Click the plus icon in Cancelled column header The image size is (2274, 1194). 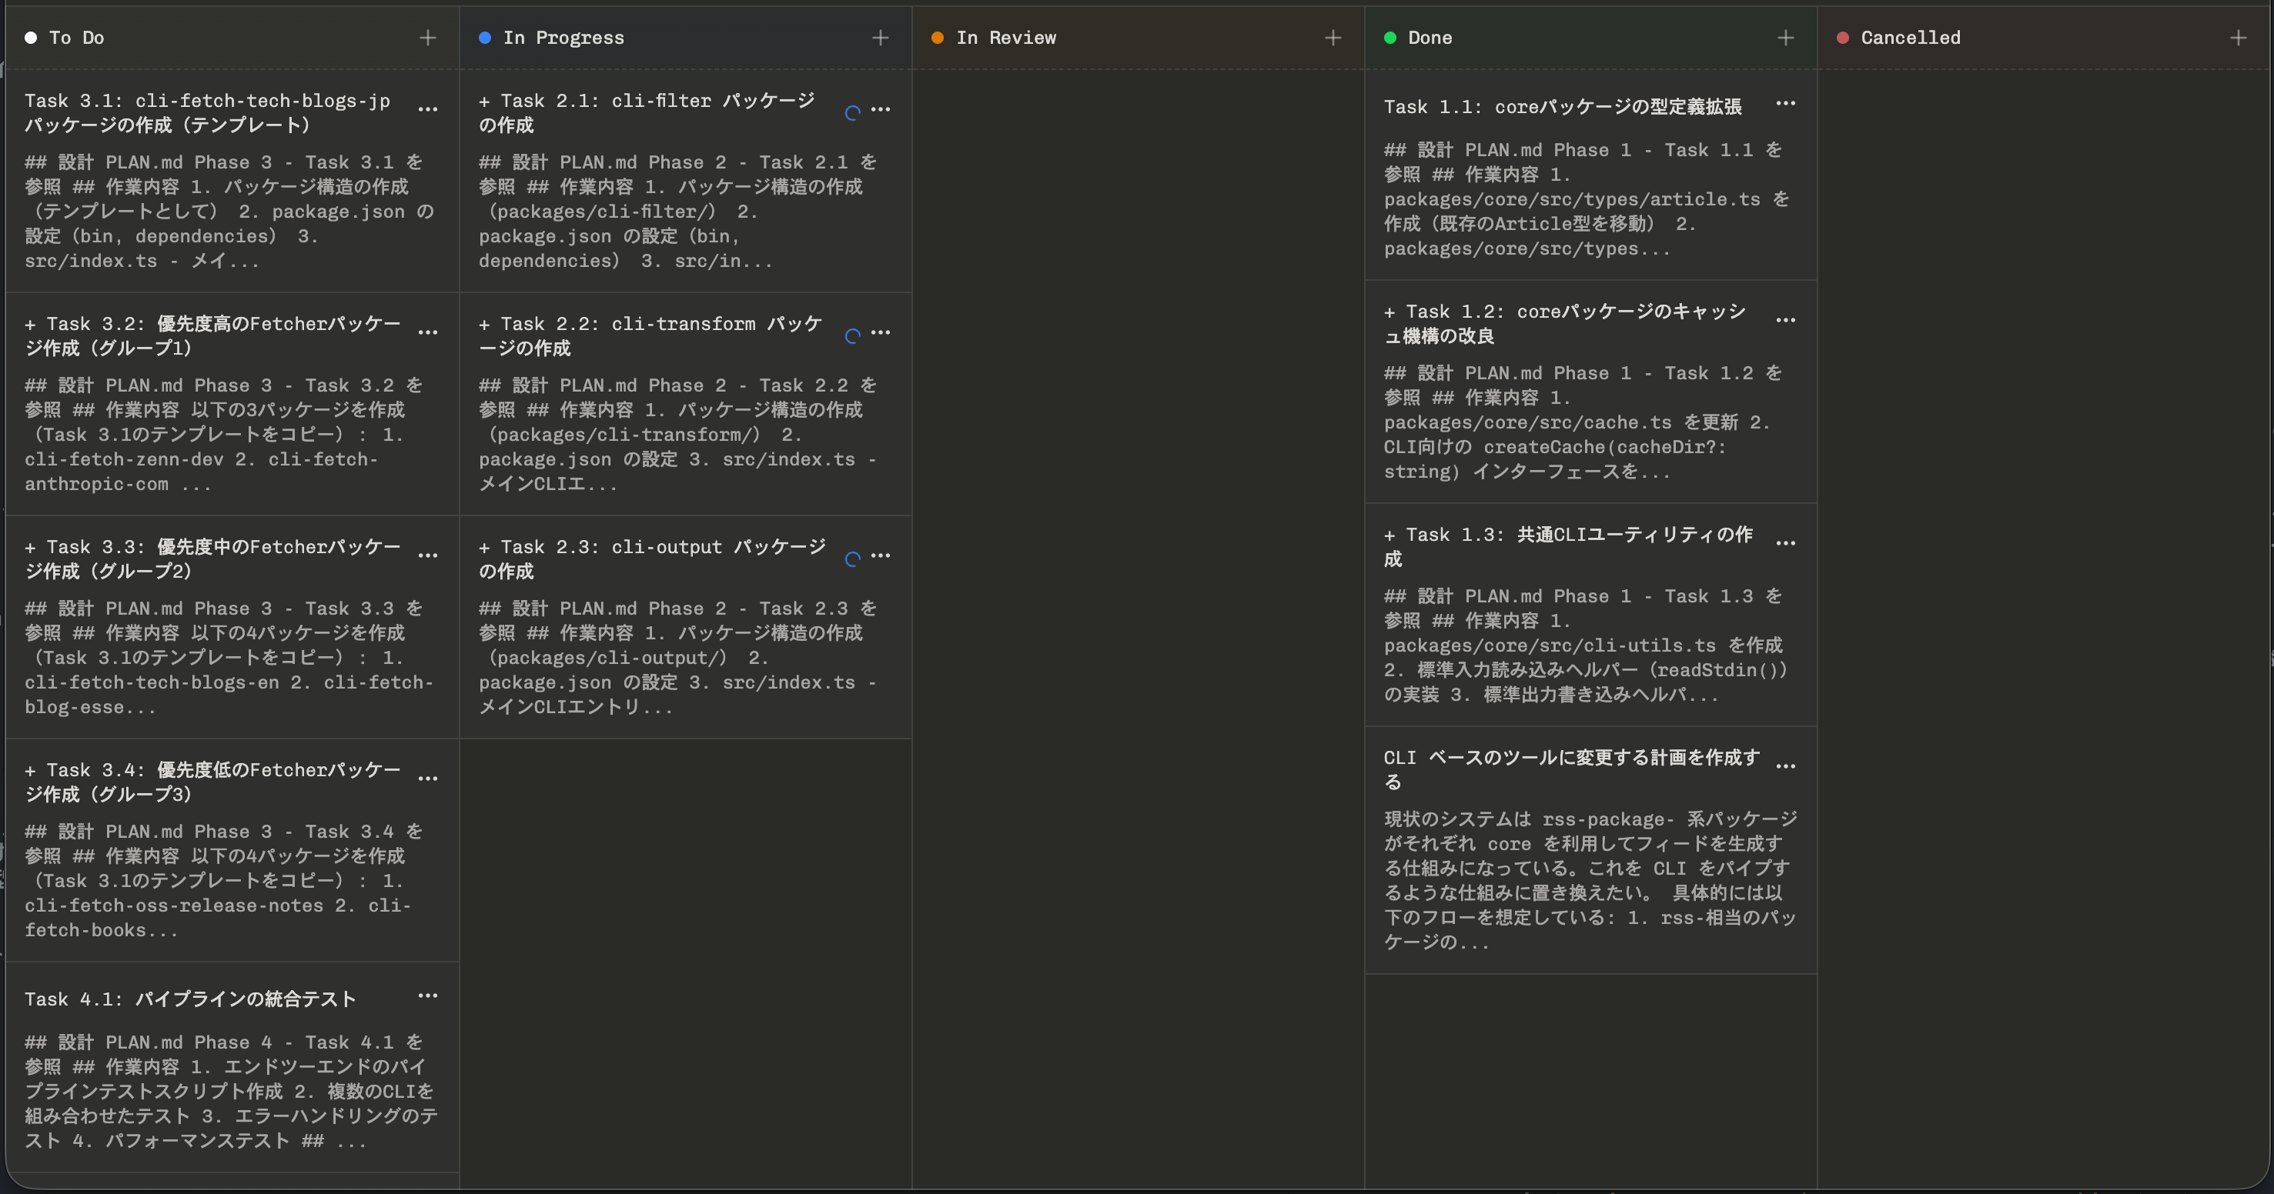pyautogui.click(x=2239, y=37)
